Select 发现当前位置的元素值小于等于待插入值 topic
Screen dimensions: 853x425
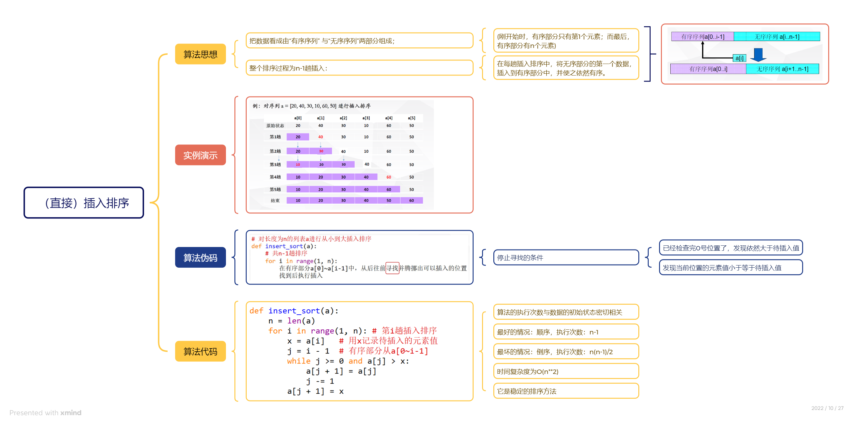[x=731, y=268]
